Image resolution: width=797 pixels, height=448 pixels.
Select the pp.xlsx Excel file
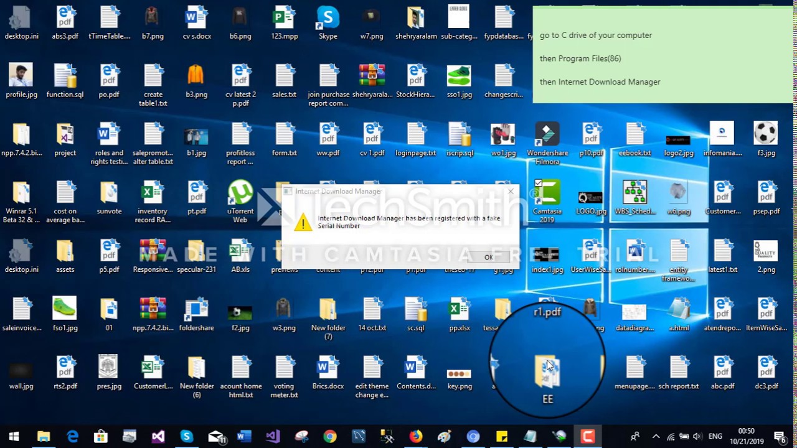(x=460, y=314)
